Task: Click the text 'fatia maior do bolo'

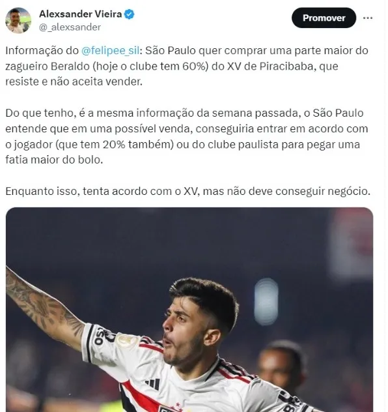Action: pyautogui.click(x=53, y=160)
